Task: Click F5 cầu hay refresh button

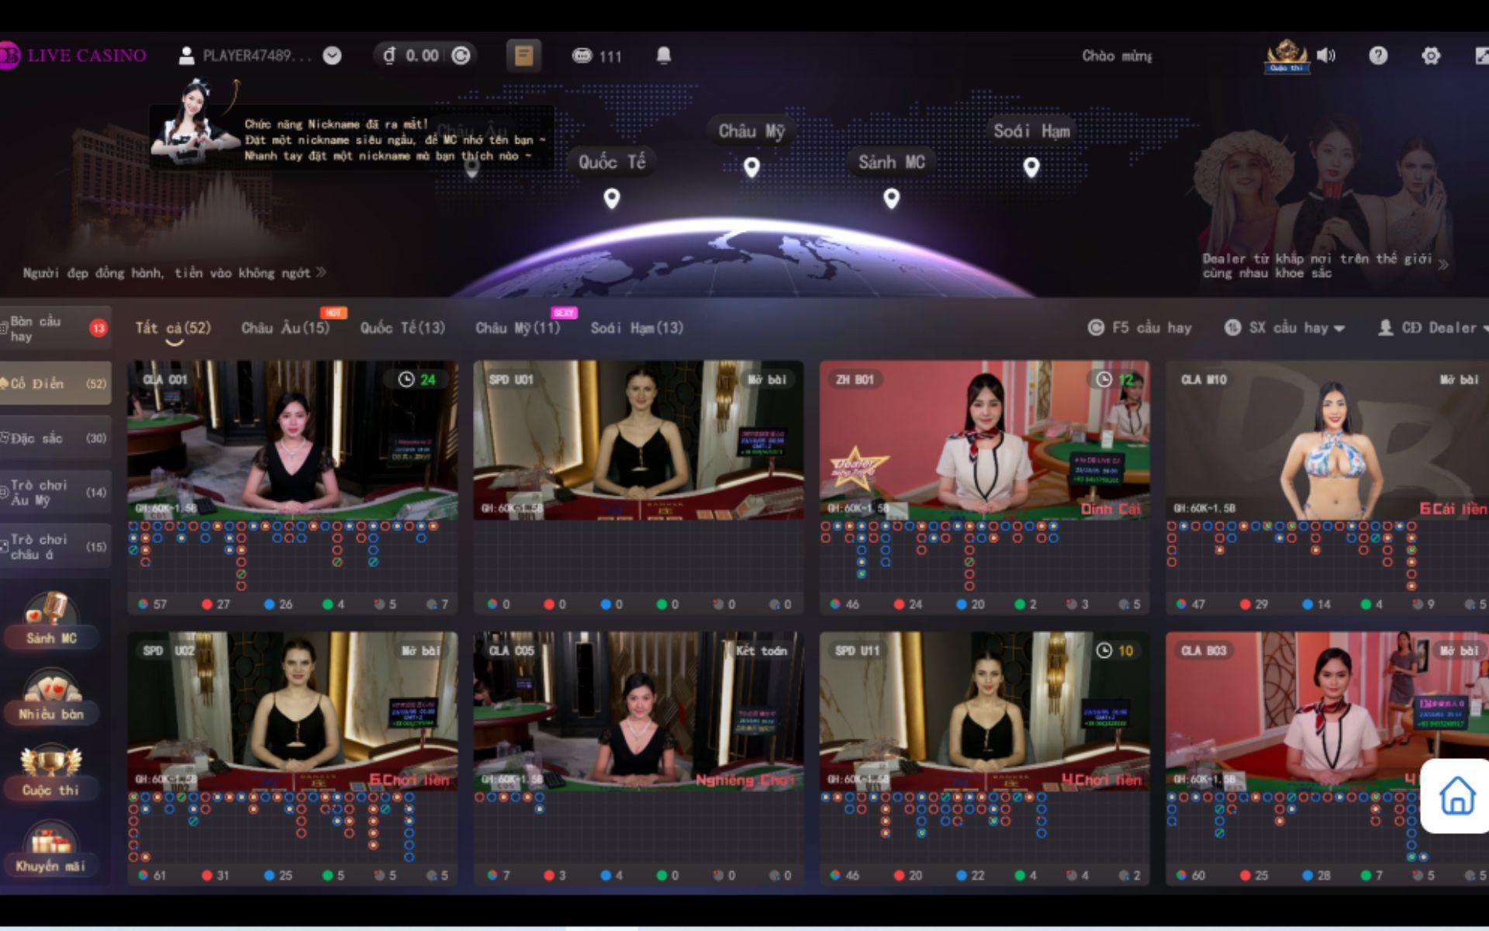Action: click(1139, 327)
